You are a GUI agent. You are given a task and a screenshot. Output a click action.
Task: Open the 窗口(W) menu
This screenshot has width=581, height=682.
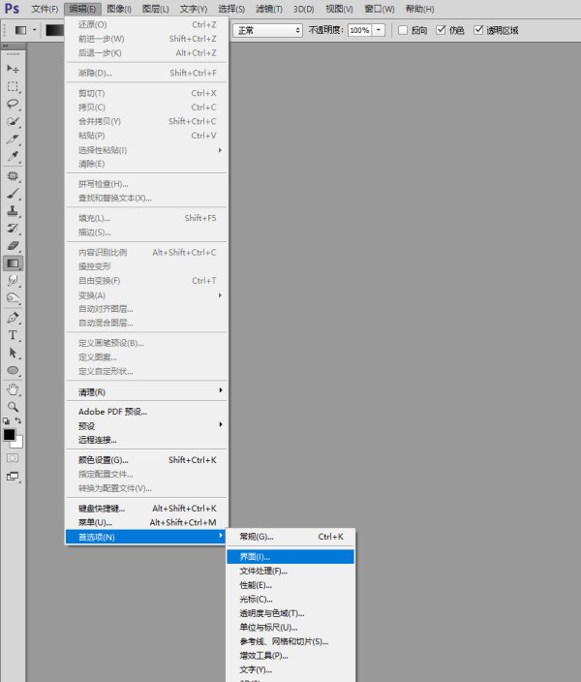pos(380,9)
